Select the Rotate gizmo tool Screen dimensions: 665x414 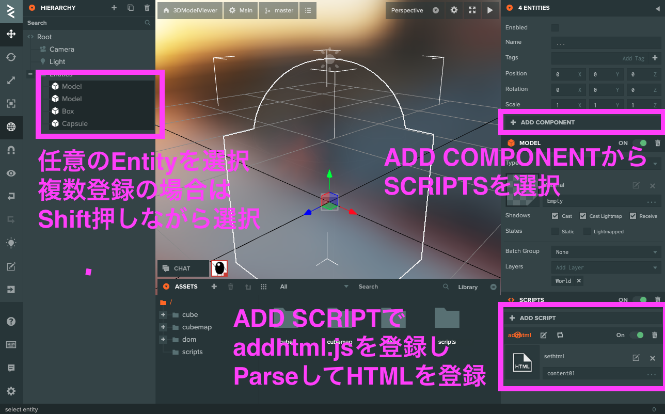coord(11,57)
